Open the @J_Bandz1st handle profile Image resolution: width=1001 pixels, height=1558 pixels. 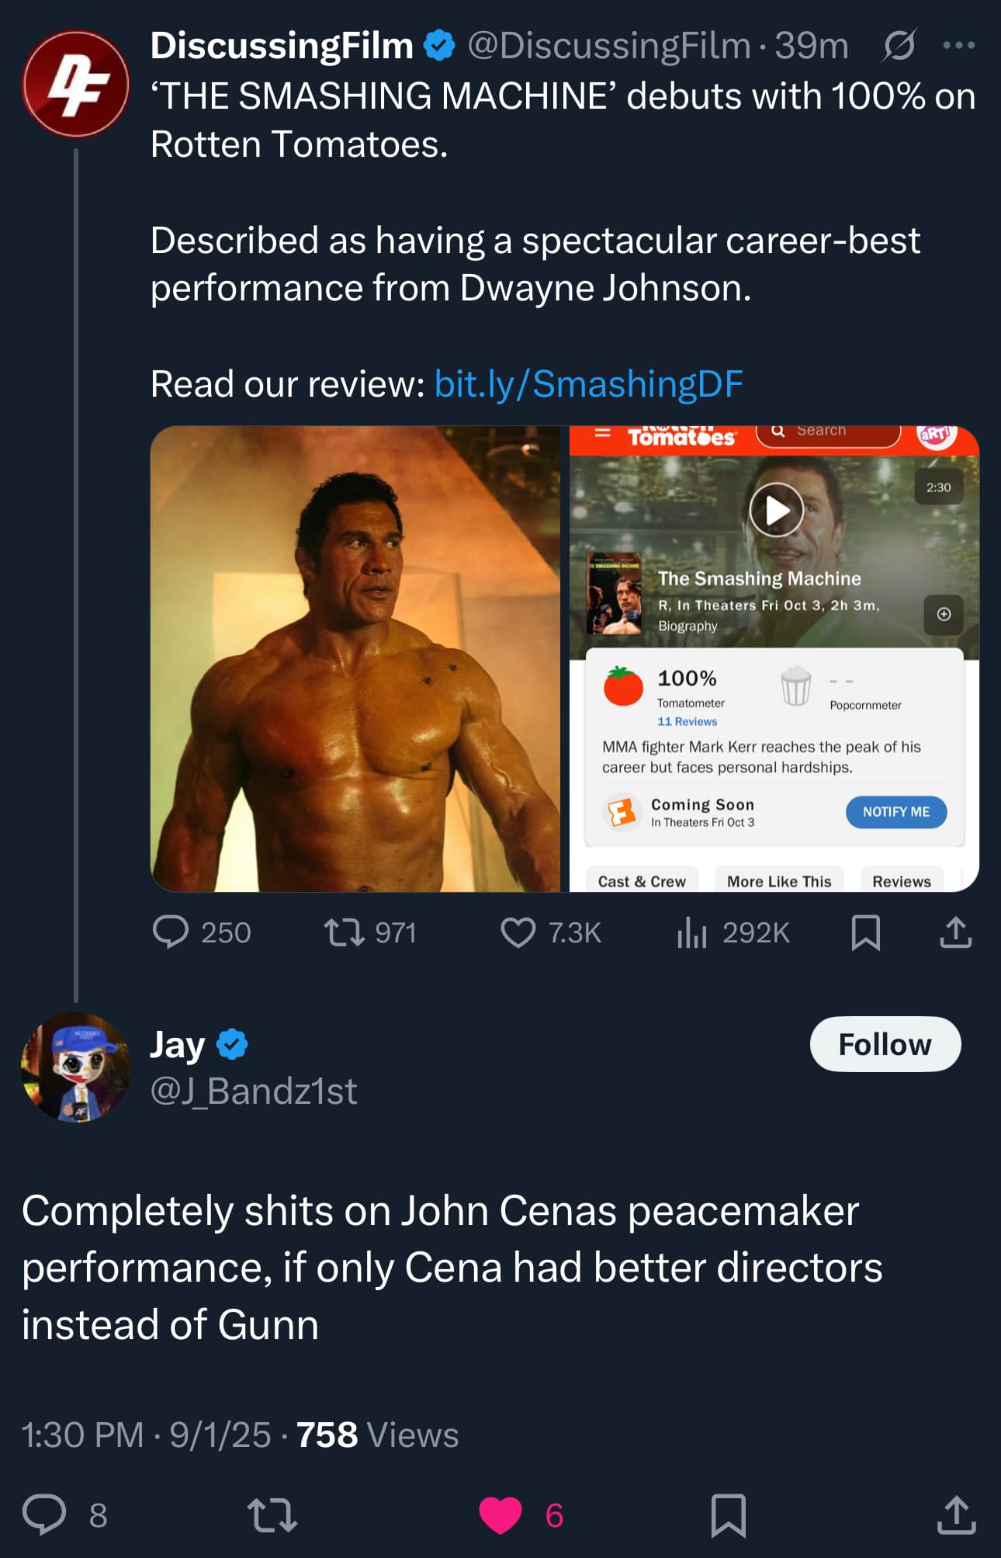click(x=254, y=1091)
